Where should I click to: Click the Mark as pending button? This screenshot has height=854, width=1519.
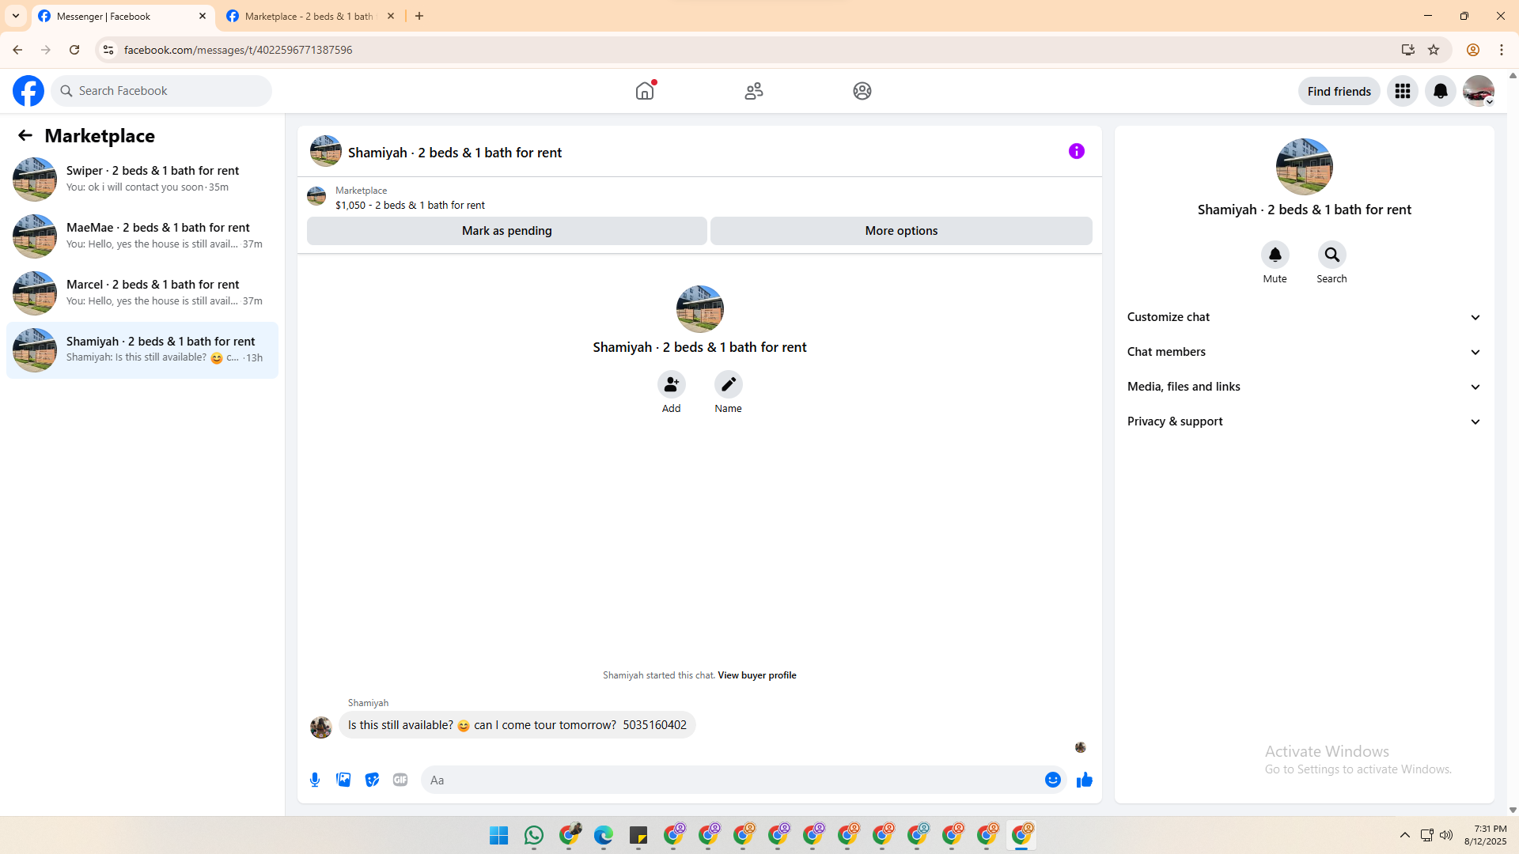506,231
